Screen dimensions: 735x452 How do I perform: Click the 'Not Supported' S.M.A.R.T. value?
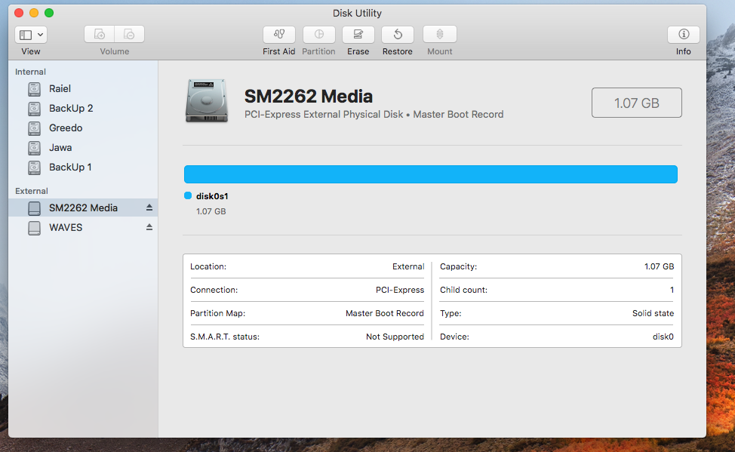pyautogui.click(x=395, y=337)
